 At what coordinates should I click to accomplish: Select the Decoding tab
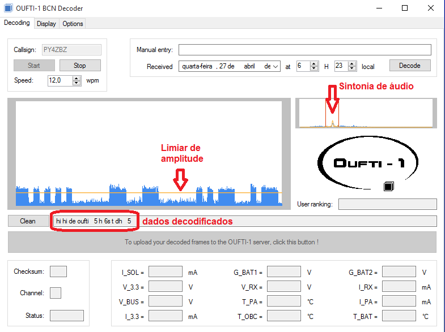point(17,23)
